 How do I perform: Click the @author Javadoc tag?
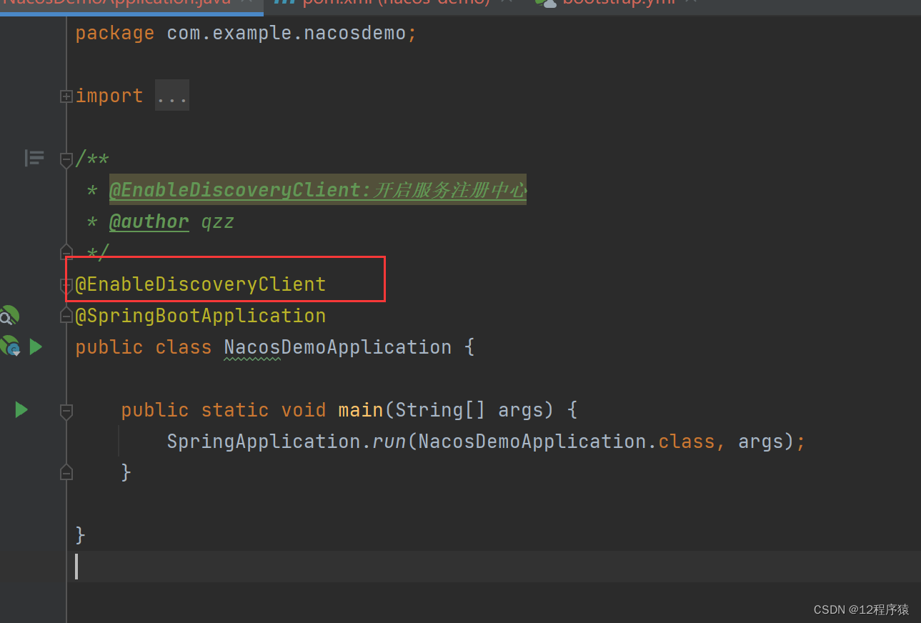[149, 221]
